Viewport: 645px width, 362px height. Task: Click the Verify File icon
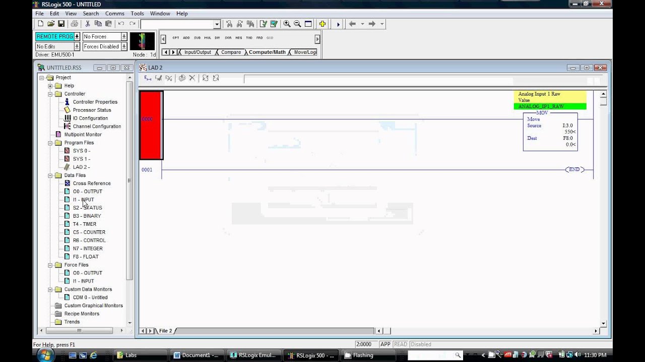(x=263, y=24)
